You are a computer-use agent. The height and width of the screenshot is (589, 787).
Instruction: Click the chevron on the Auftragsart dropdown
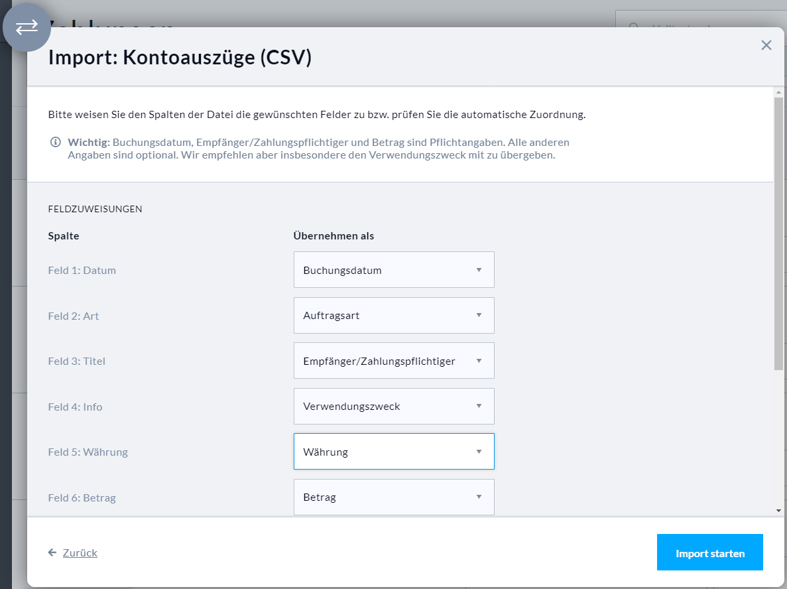pos(479,315)
